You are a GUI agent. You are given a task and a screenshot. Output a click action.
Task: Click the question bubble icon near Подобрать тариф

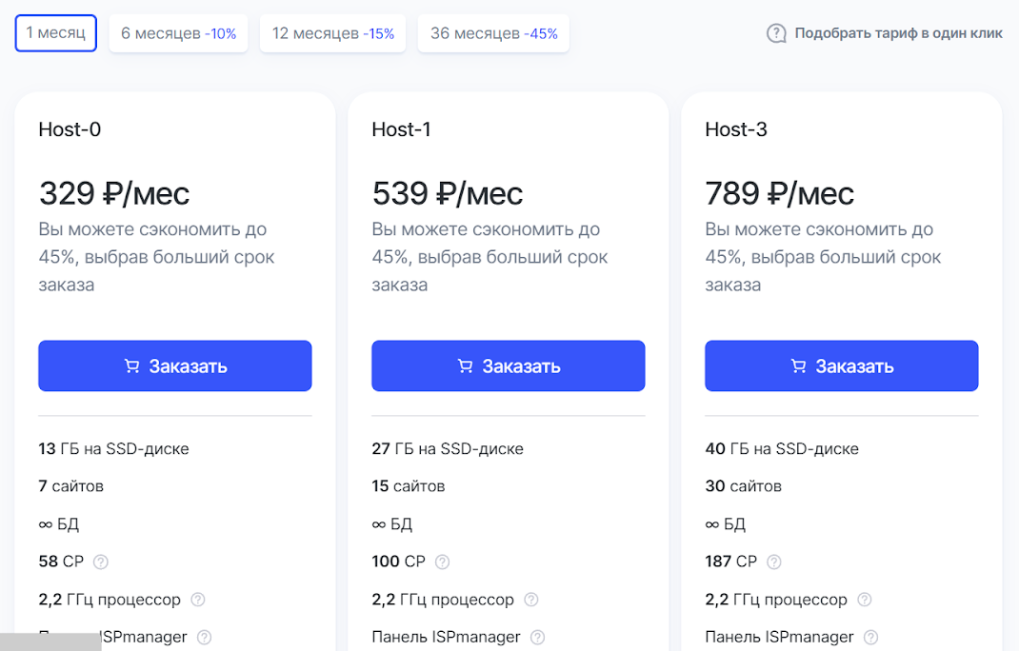point(776,33)
